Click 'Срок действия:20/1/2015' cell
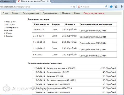The width and height of the screenshot is (124, 95). [x=93, y=37]
